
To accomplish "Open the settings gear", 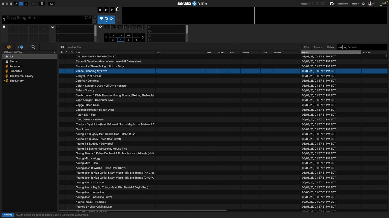I will point(363,4).
